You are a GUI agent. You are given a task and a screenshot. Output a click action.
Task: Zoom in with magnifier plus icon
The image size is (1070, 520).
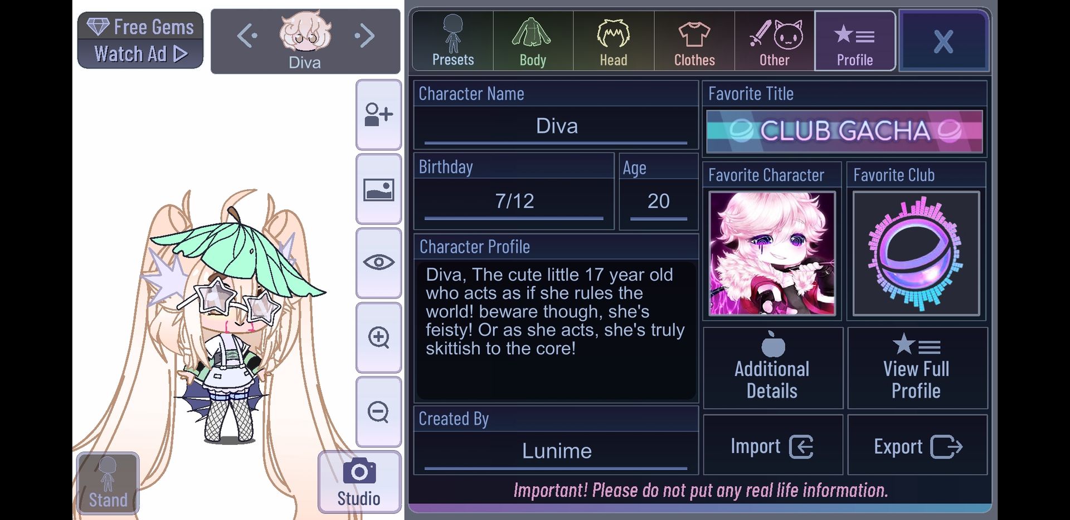(378, 337)
